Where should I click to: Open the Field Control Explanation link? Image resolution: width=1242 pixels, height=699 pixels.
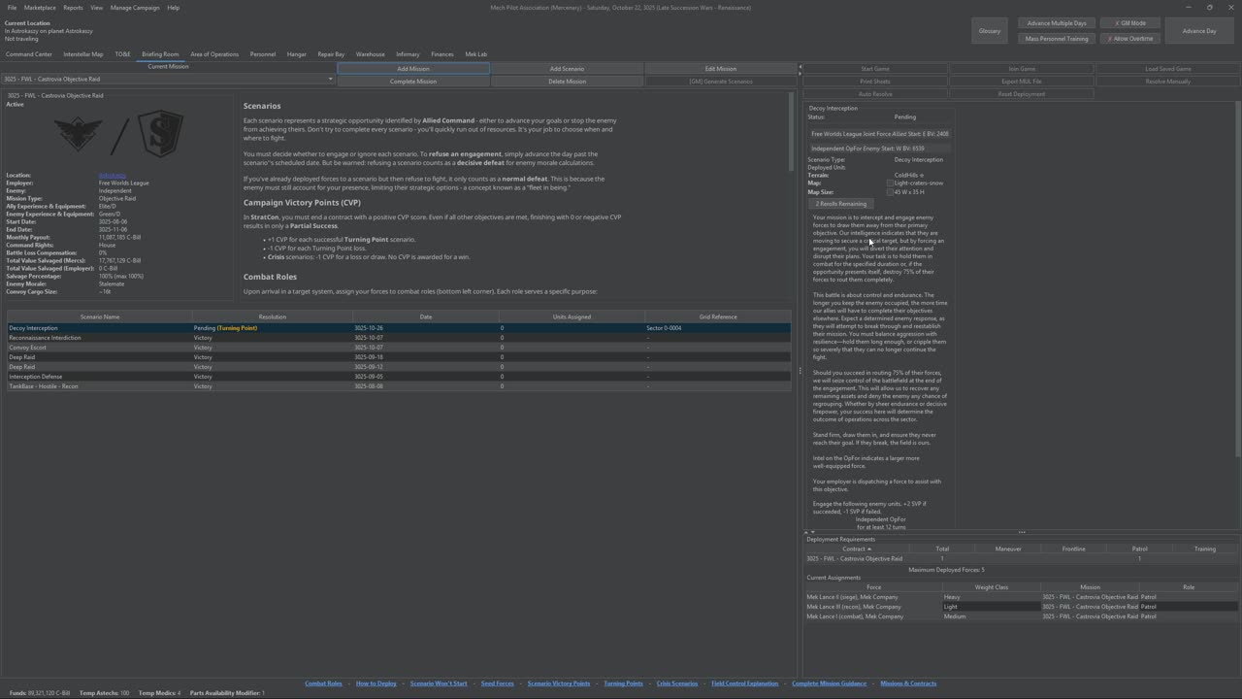[x=745, y=683]
